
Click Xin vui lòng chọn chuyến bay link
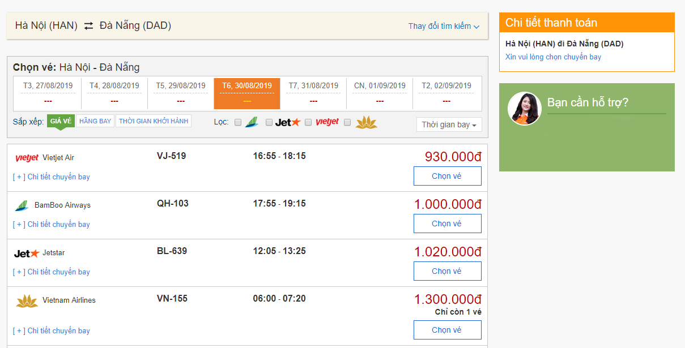[x=553, y=57]
